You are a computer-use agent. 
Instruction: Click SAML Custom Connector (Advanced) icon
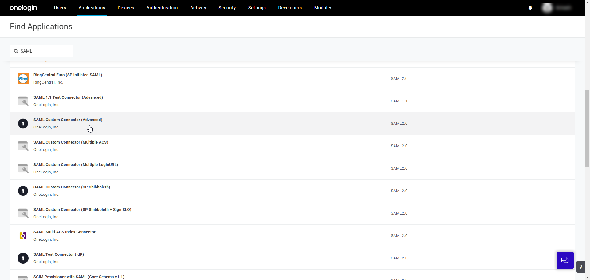click(x=23, y=124)
